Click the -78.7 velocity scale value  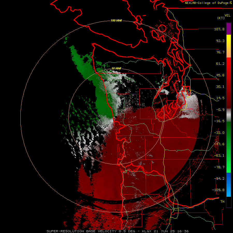click(219, 167)
